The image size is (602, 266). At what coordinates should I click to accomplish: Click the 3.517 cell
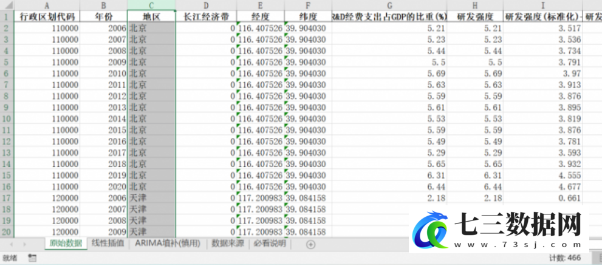[543, 28]
